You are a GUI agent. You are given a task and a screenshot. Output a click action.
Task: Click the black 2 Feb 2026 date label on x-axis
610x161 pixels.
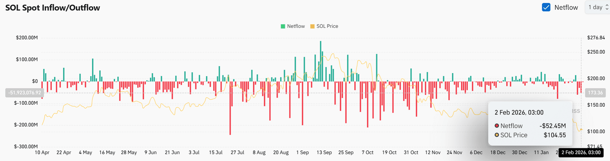pyautogui.click(x=581, y=153)
